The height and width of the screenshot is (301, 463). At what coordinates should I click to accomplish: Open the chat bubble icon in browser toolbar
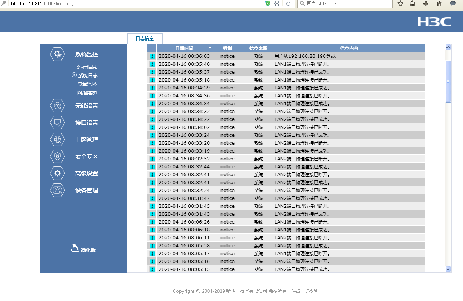(x=453, y=3)
